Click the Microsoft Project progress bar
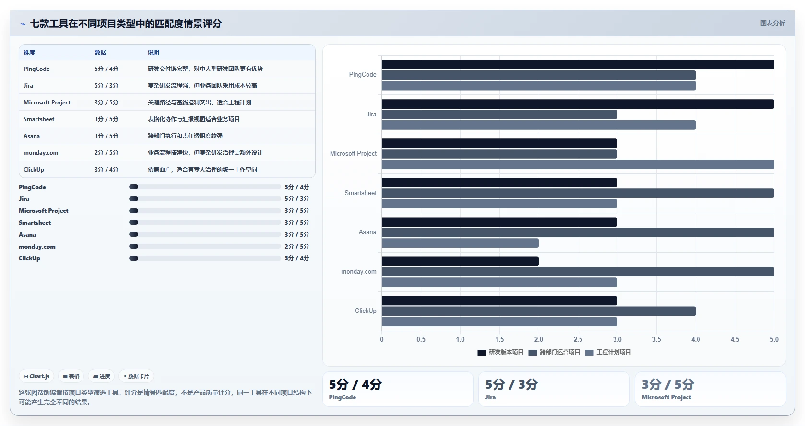805x426 pixels. coord(205,211)
